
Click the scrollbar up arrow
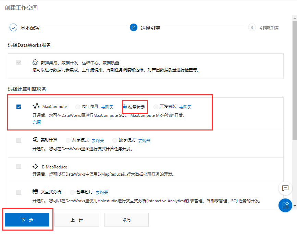click(295, 18)
